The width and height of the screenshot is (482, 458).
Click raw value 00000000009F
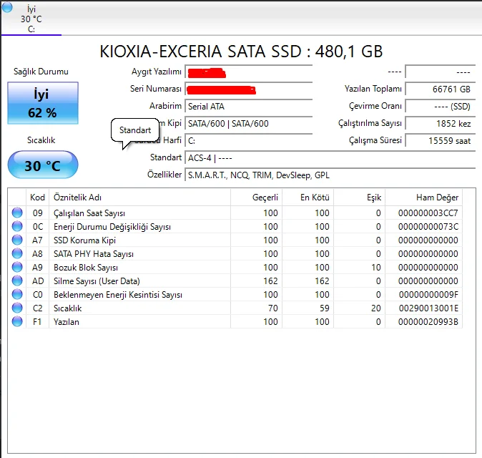point(428,294)
